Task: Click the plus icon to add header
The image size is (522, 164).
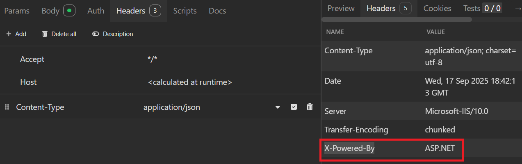Action: (x=9, y=34)
